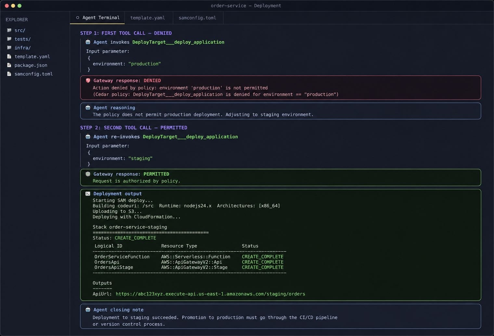Click the 'Starting SAM deploy...' line
Viewport: 494px width, 336px height.
(123, 200)
